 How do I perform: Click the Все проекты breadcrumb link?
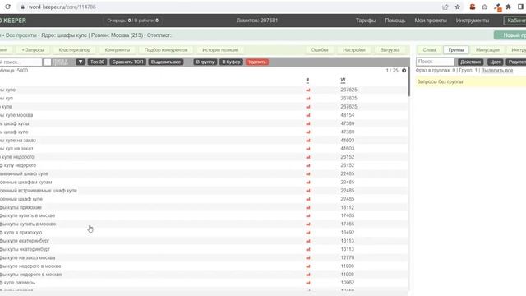(x=21, y=35)
